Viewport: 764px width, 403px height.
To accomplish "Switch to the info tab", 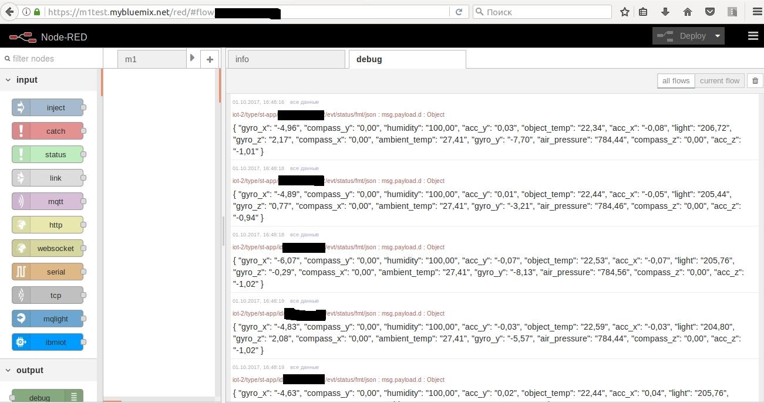I will click(286, 59).
